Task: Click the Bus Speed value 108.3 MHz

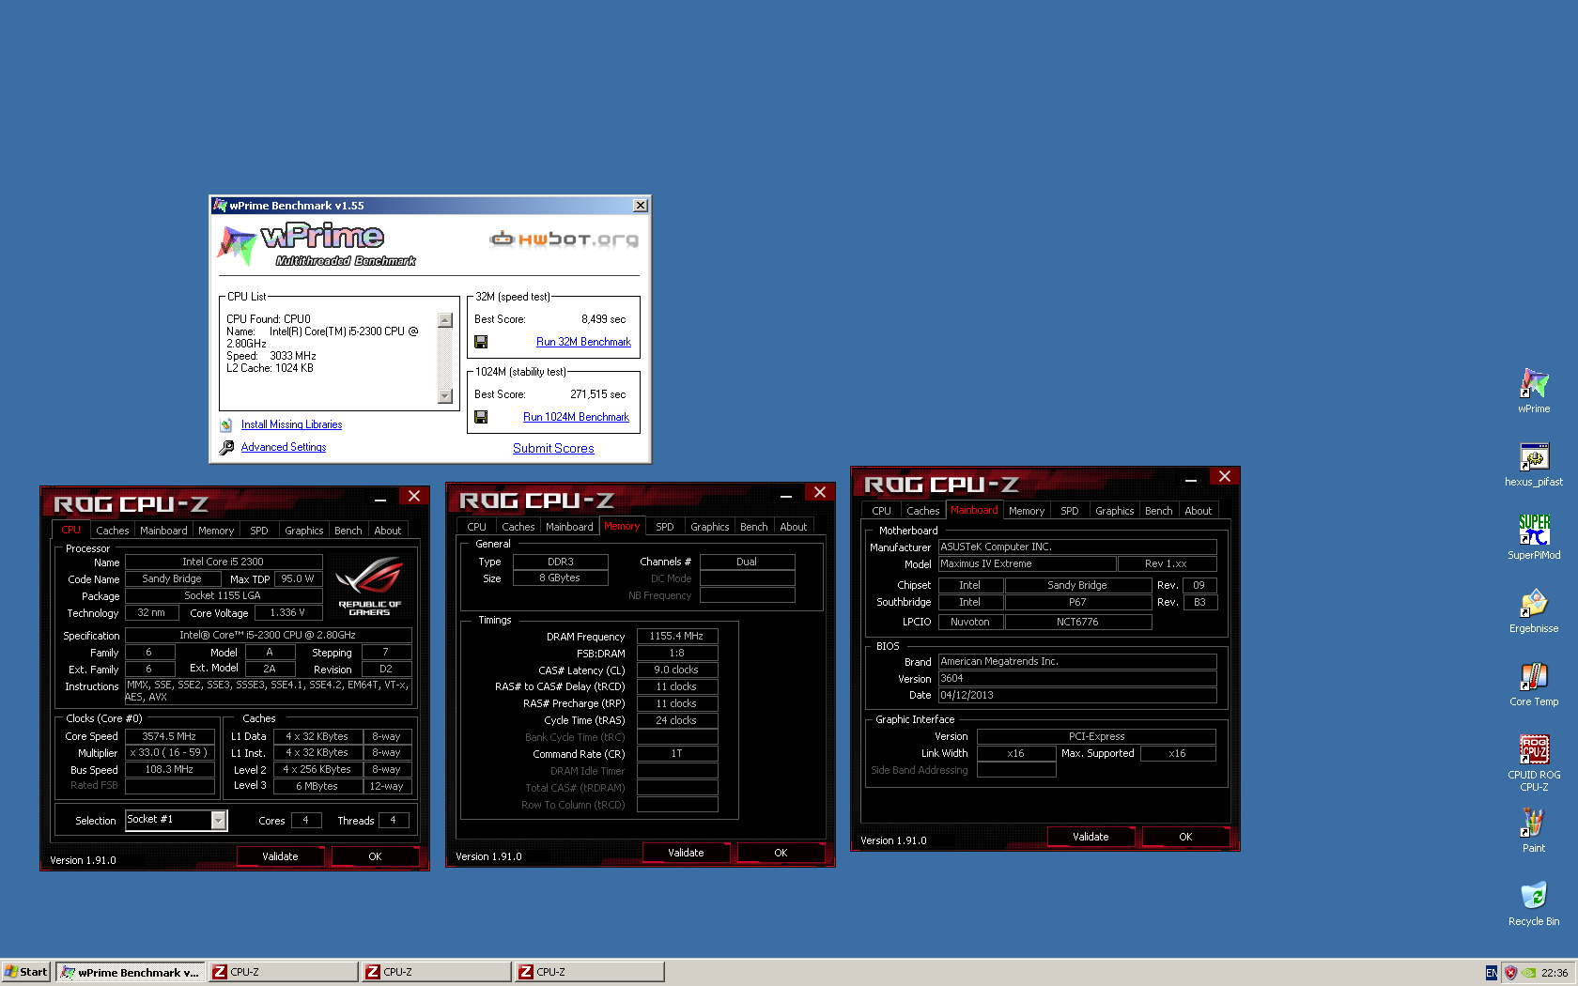Action: [x=169, y=769]
